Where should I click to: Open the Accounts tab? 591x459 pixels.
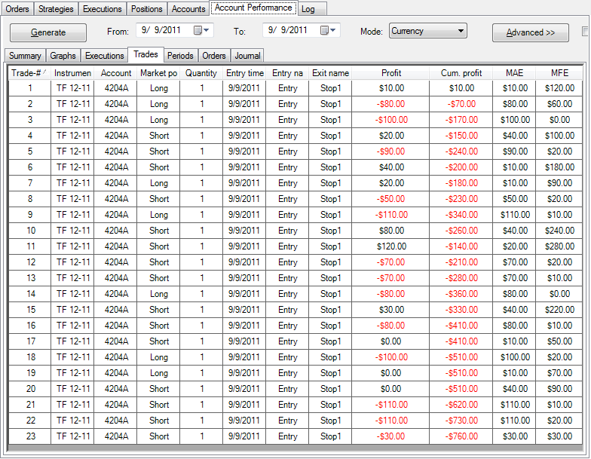[188, 9]
